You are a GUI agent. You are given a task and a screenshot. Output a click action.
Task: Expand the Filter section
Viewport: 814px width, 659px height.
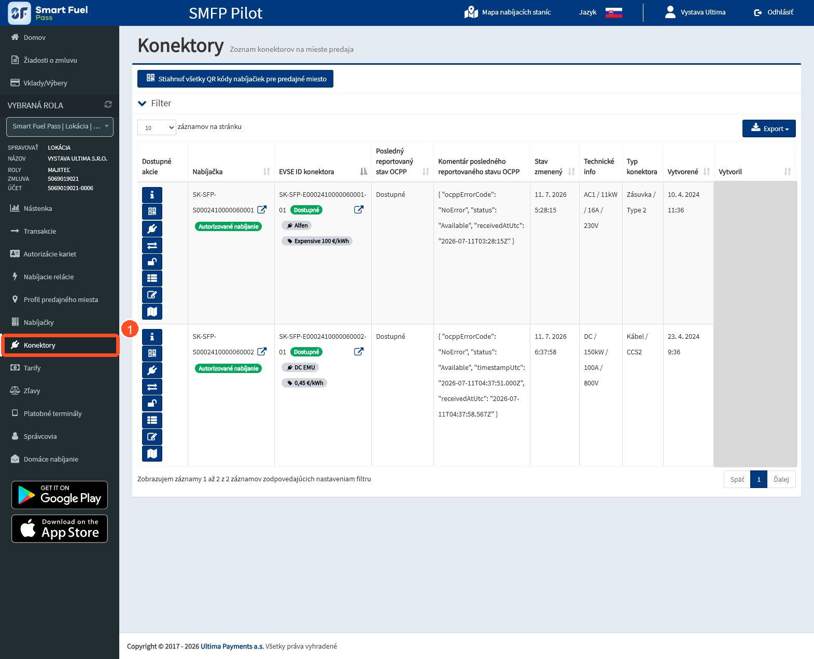click(155, 103)
